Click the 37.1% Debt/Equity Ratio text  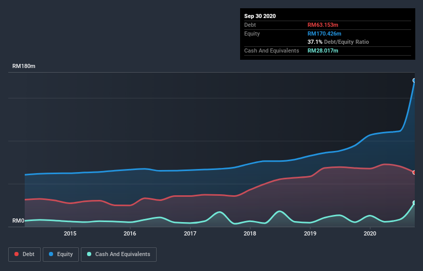pyautogui.click(x=339, y=42)
